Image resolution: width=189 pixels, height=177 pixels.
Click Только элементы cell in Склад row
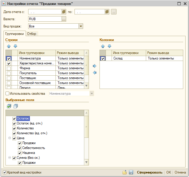click(165, 58)
